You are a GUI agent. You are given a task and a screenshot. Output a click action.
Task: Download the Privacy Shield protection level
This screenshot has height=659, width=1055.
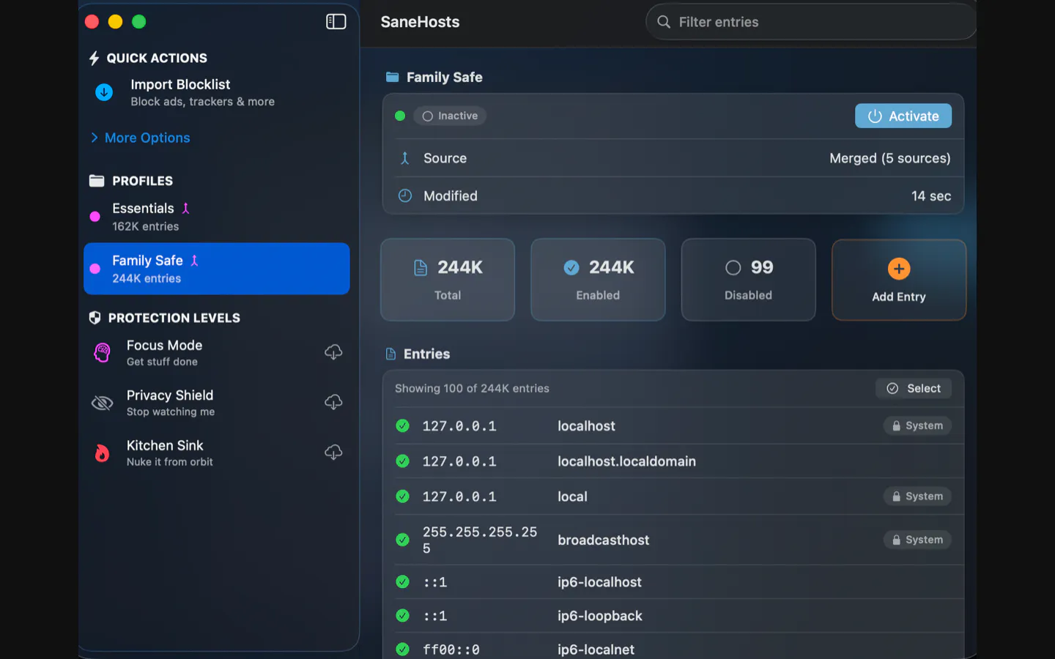point(333,402)
